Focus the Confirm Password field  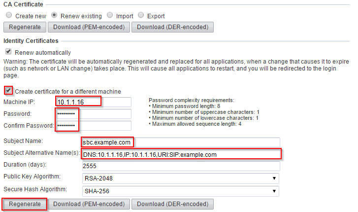tap(94, 126)
